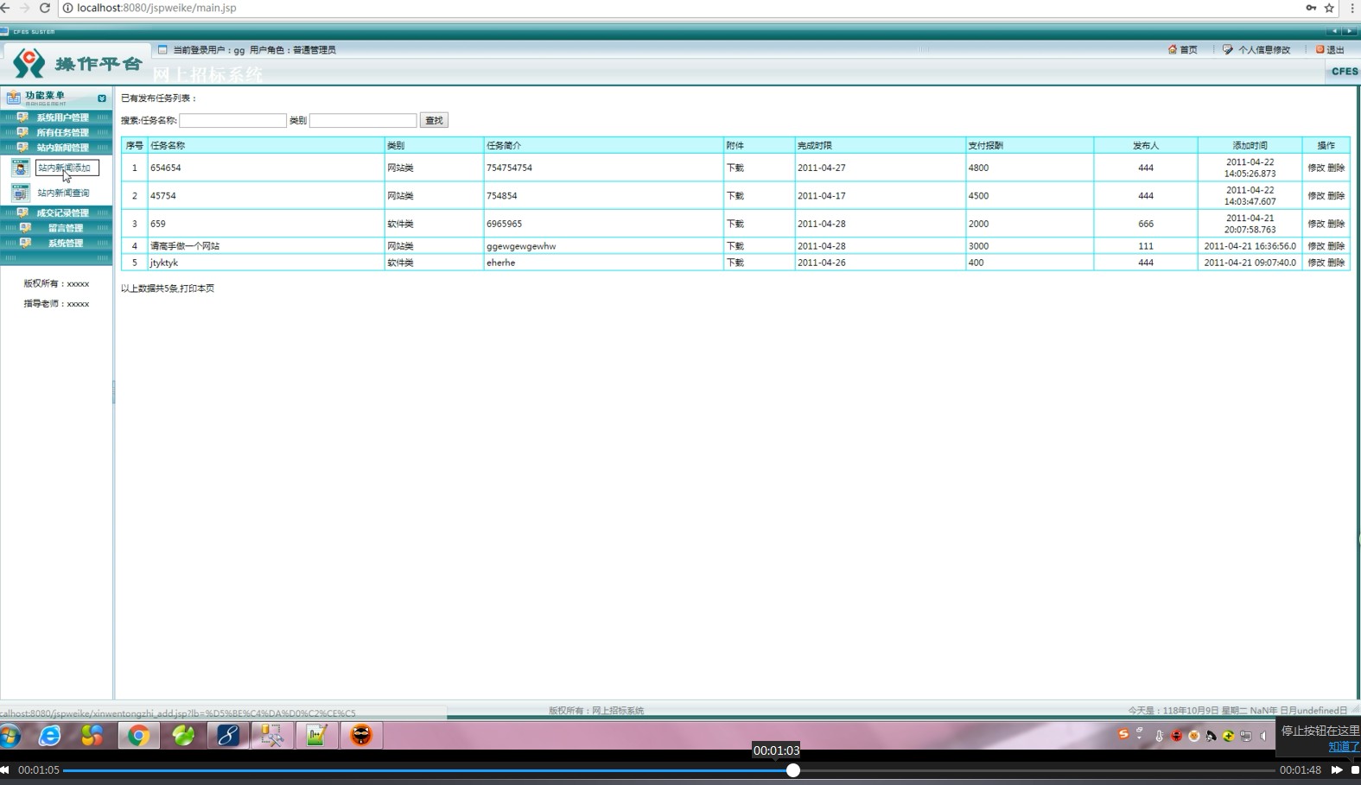Click 修改 for task 45754

(1316, 195)
